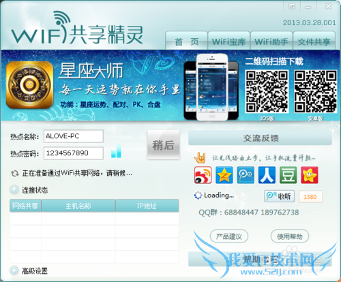Image resolution: width=341 pixels, height=282 pixels.
Task: Open the title bar menu icon
Action: tap(292, 6)
